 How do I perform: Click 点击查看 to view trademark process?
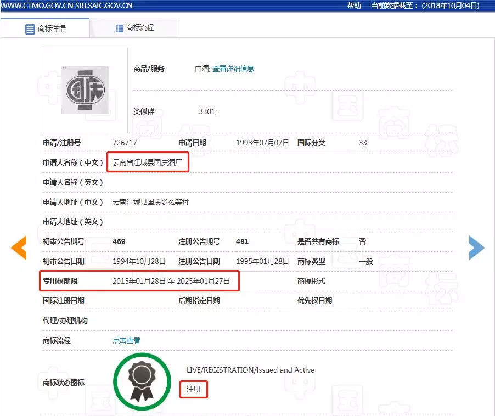126,340
